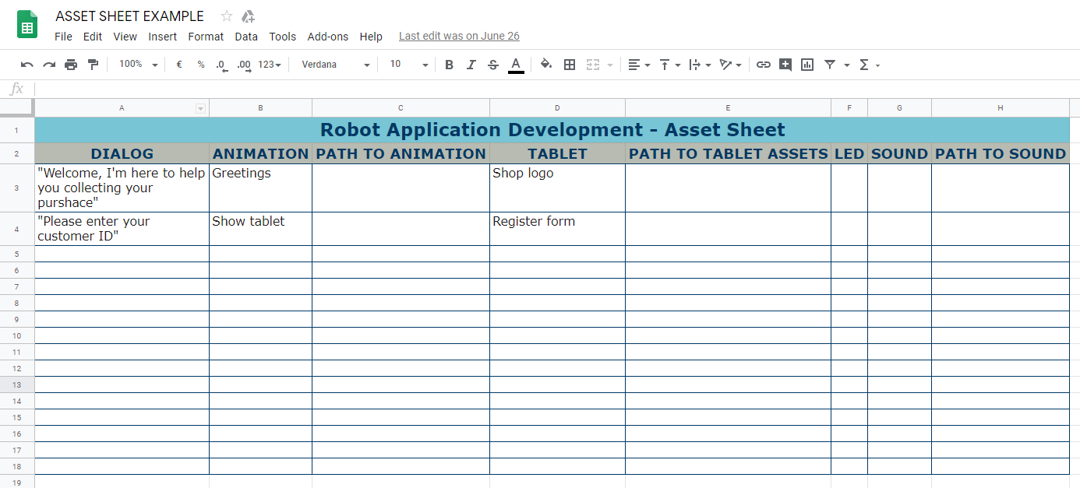Screen dimensions: 1080x488
Task: Toggle strikethrough formatting
Action: click(x=492, y=65)
